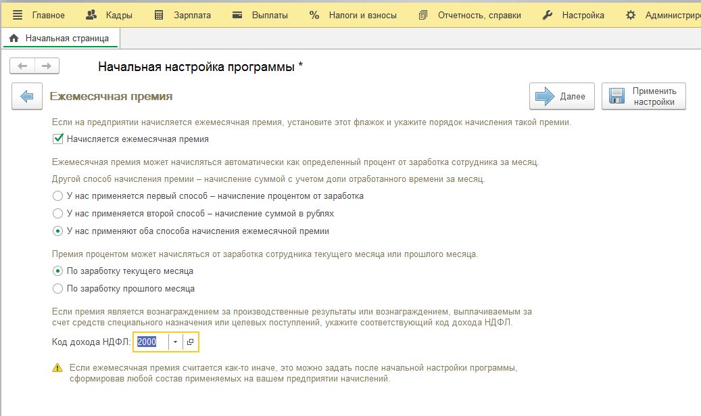Image resolution: width=701 pixels, height=416 pixels.
Task: Click the Далее button
Action: tap(562, 96)
